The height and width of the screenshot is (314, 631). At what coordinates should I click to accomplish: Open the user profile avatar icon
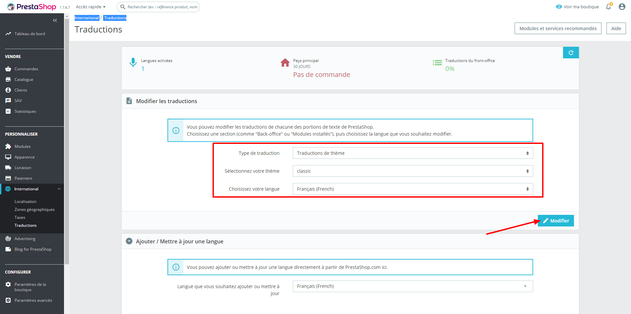click(622, 7)
